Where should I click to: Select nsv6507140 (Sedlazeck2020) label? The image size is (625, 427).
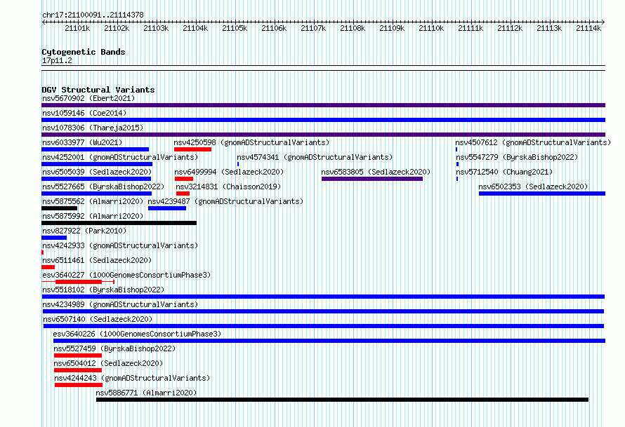(x=98, y=319)
